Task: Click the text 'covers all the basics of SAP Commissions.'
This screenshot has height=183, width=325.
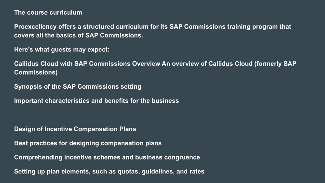Action: tap(79, 35)
